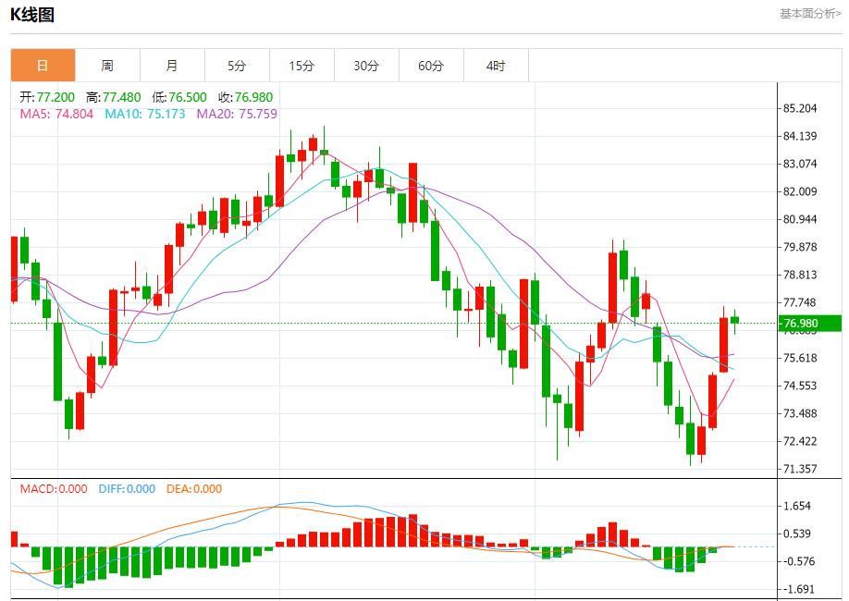Click the MA5: 74.804 indicator label
The width and height of the screenshot is (849, 601).
tap(56, 114)
